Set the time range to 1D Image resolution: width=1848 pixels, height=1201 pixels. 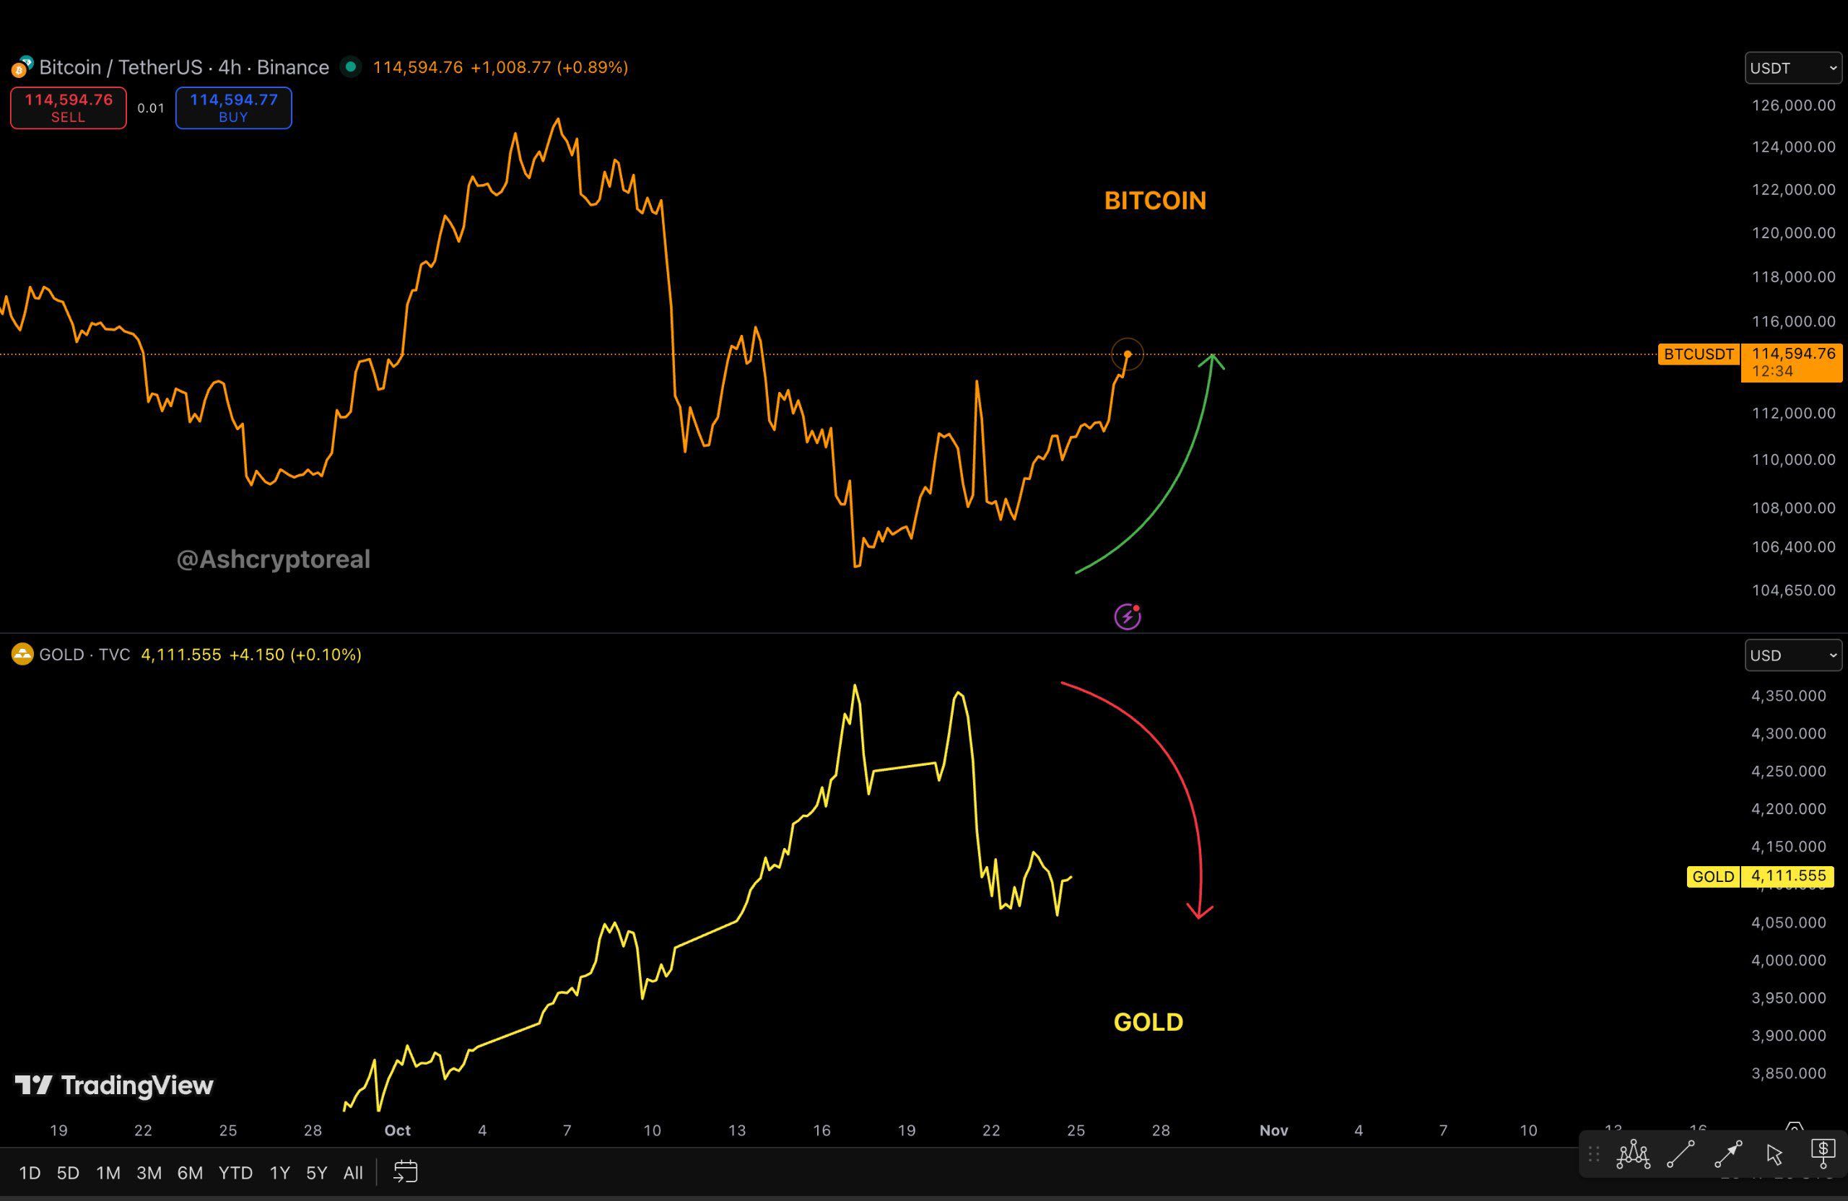point(30,1172)
